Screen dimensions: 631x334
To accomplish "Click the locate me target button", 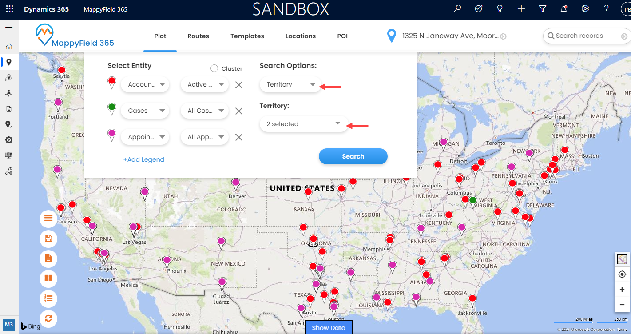I will (622, 274).
